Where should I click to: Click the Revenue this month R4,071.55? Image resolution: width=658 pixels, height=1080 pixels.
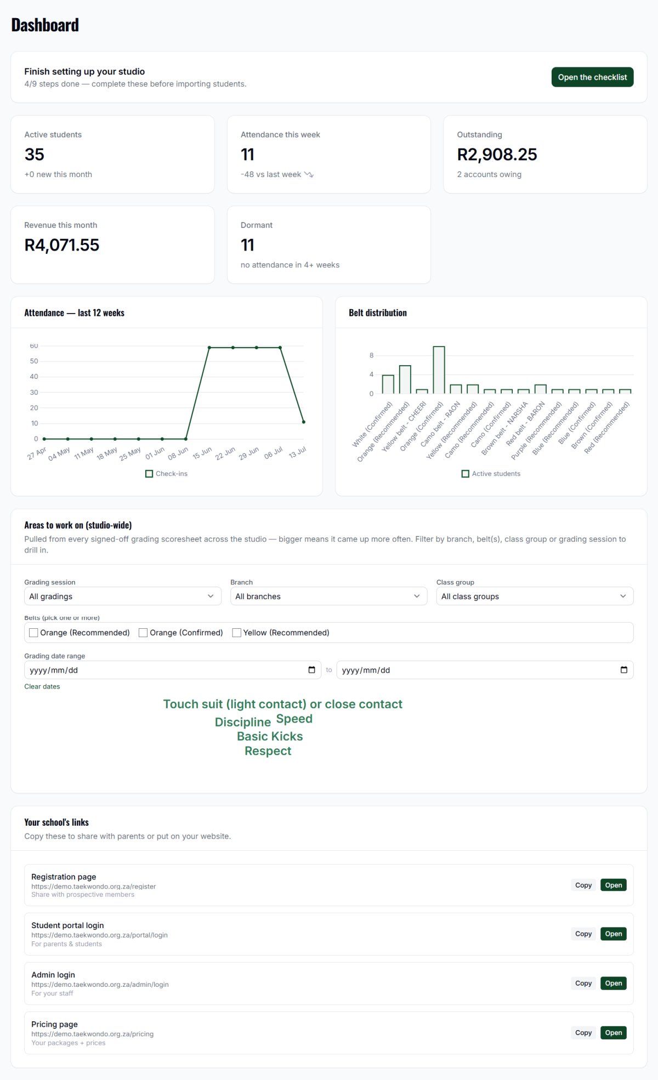click(61, 245)
